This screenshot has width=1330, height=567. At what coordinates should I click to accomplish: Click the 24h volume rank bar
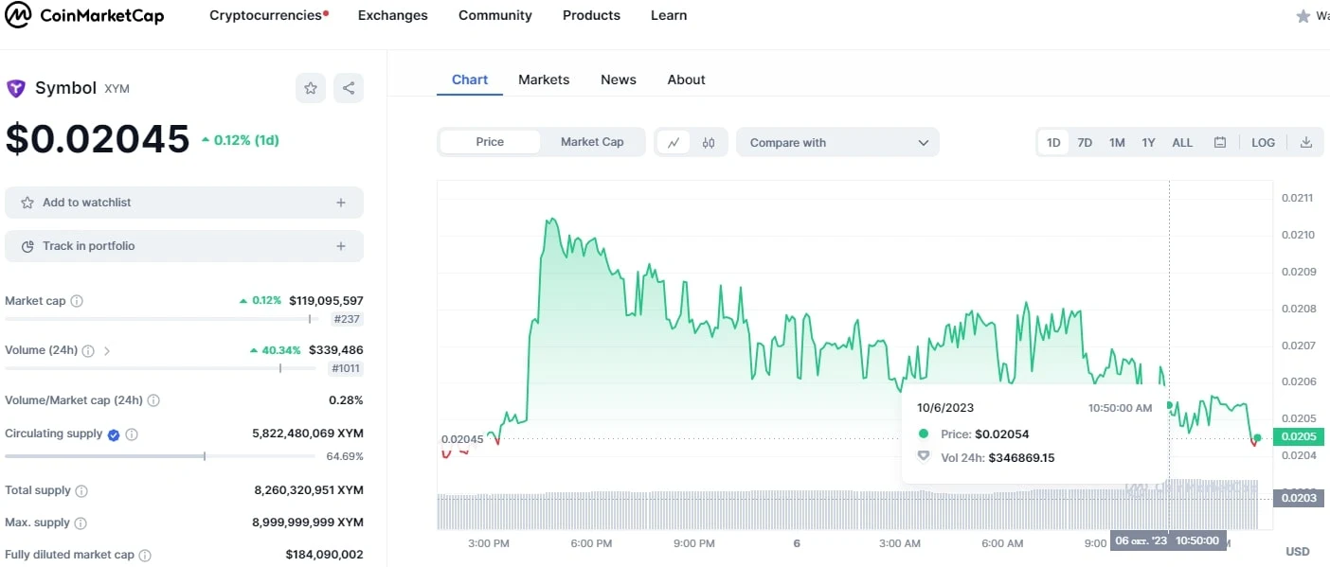point(160,368)
